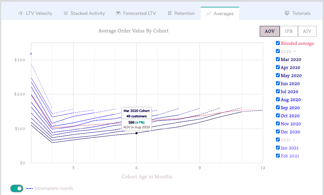
Task: Uncheck the Jan 2021 cohort checkbox
Action: [278, 147]
